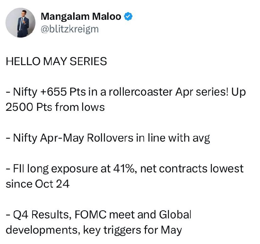Visit the @blitzkreigm handle
Image resolution: width=260 pixels, height=244 pixels.
pos(70,29)
